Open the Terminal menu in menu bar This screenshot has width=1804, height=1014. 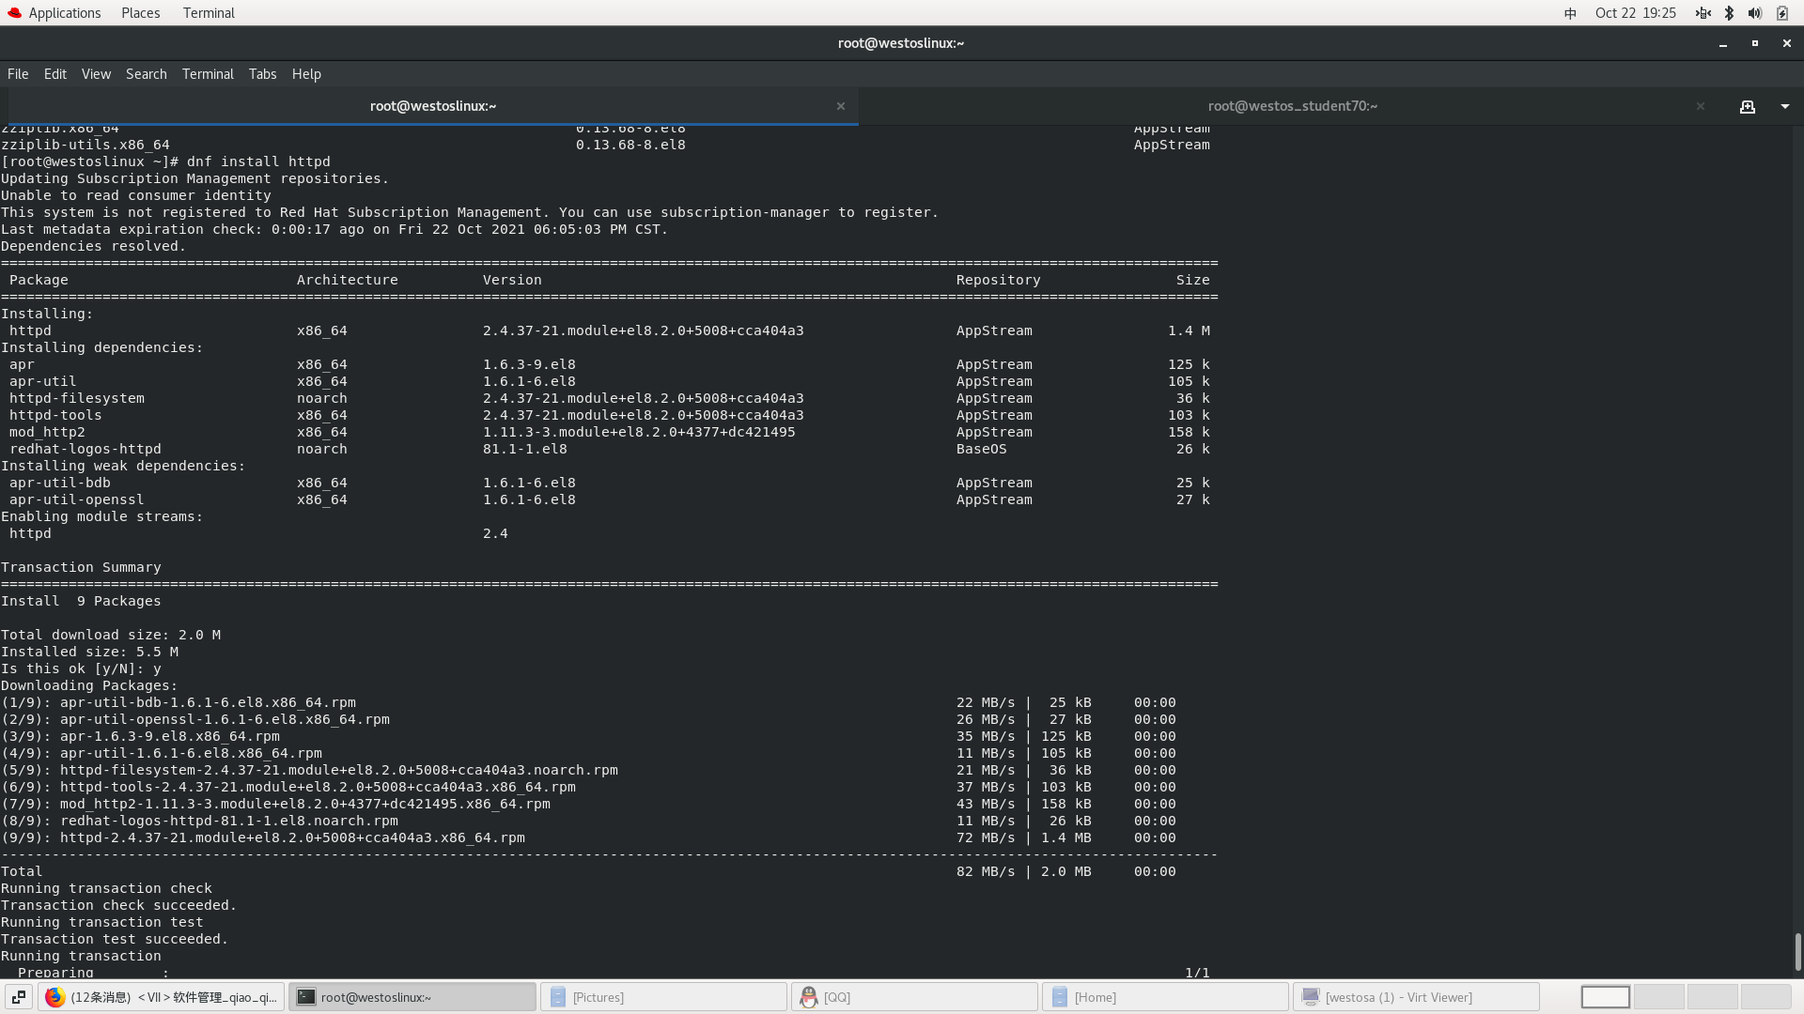208,74
